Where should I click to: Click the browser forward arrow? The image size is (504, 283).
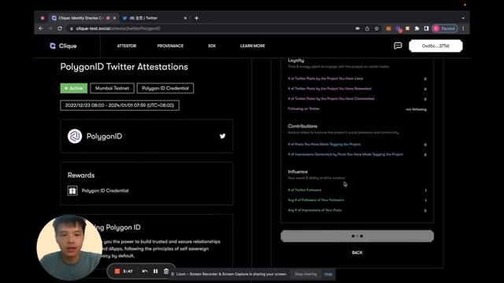pyautogui.click(x=50, y=28)
